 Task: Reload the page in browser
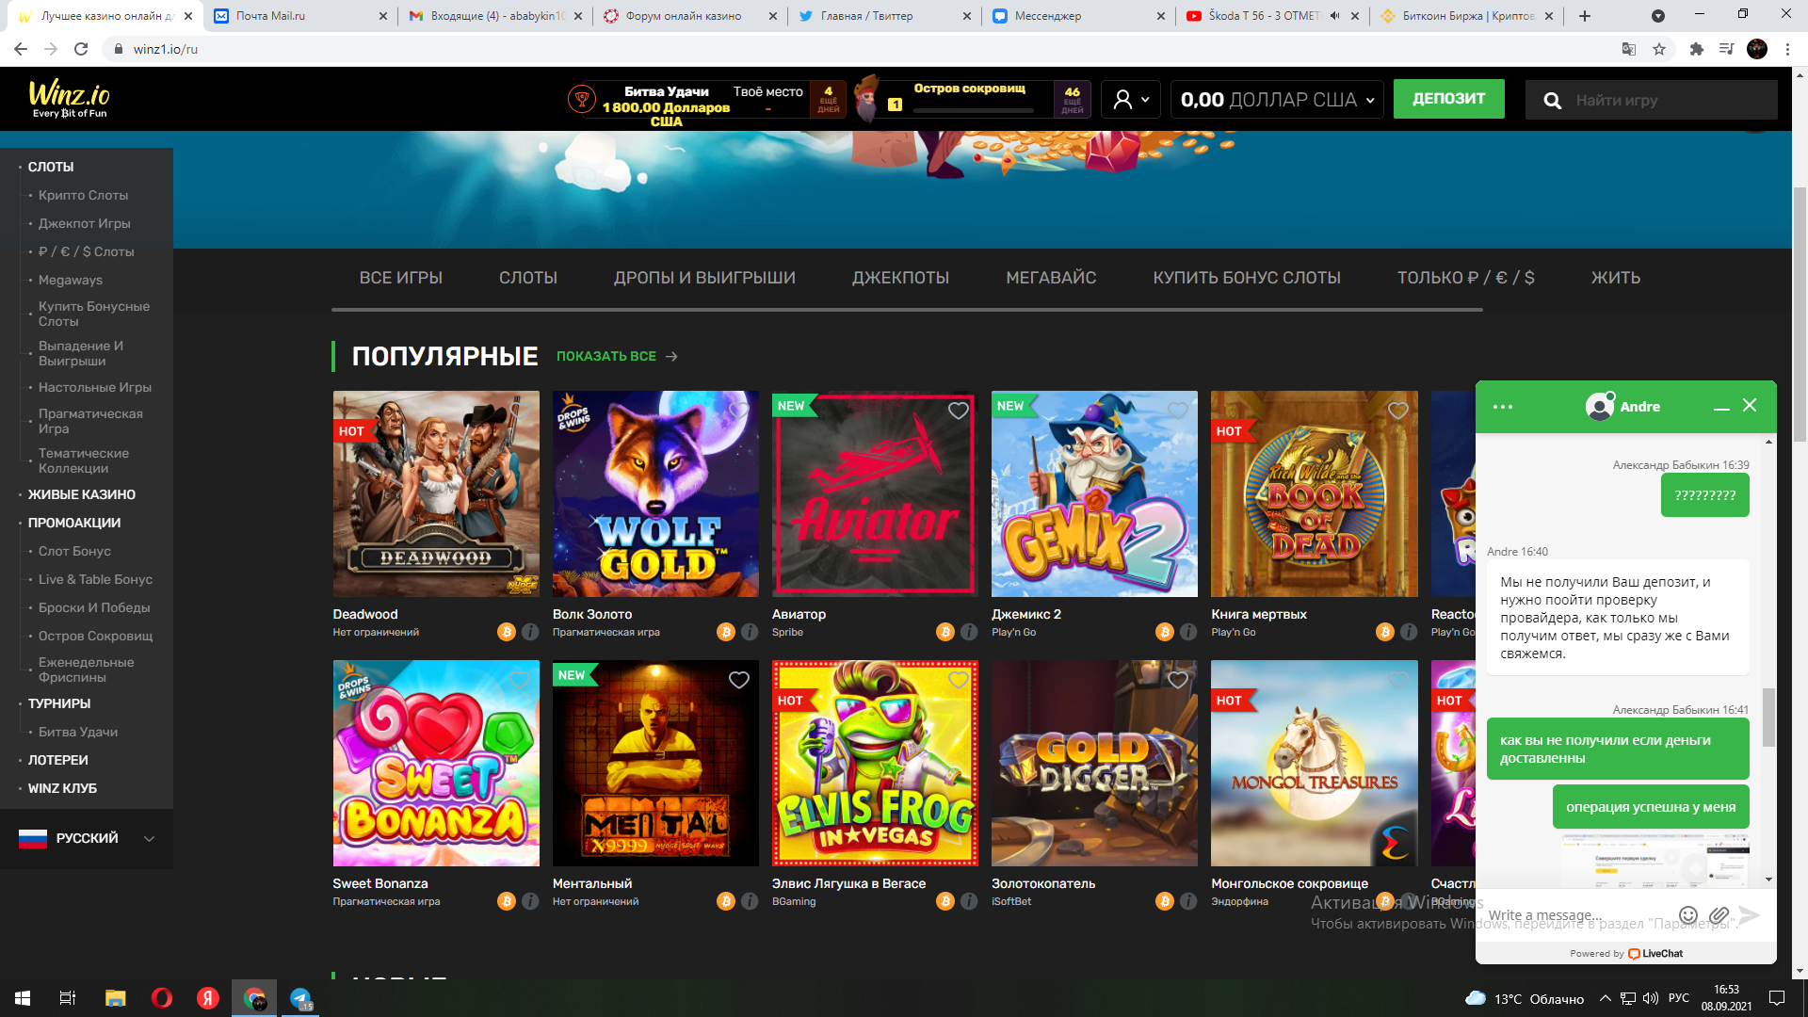coord(81,49)
